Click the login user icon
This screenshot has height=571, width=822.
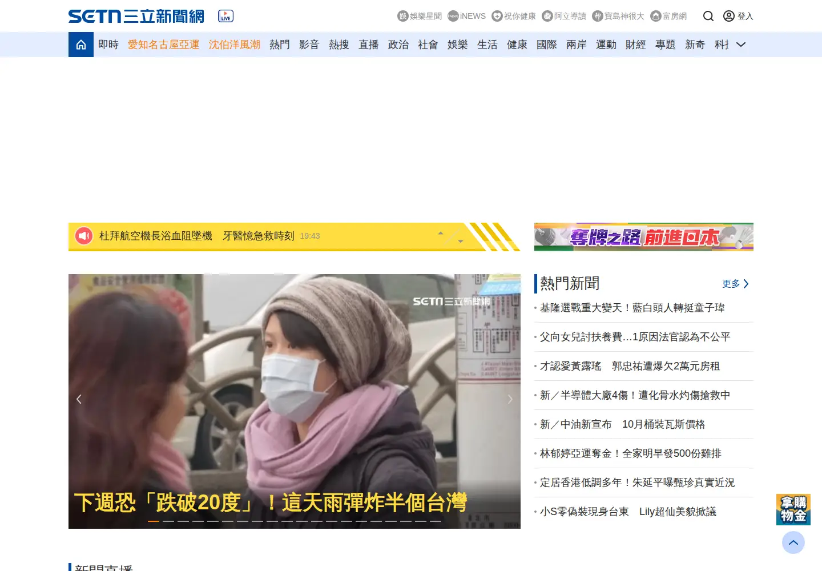(x=729, y=16)
